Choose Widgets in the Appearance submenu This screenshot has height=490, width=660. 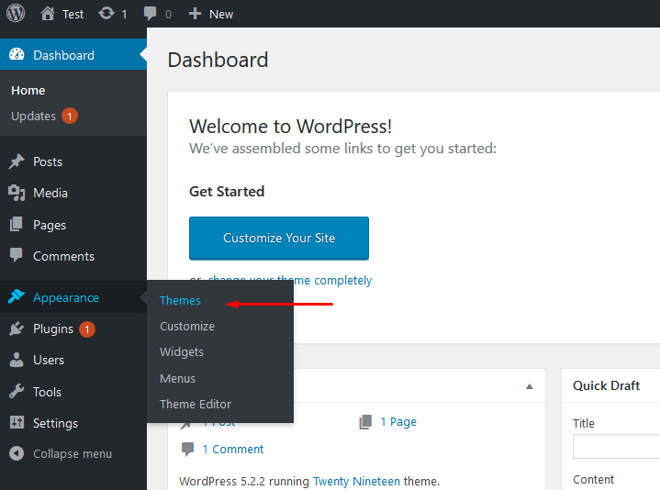coord(182,351)
